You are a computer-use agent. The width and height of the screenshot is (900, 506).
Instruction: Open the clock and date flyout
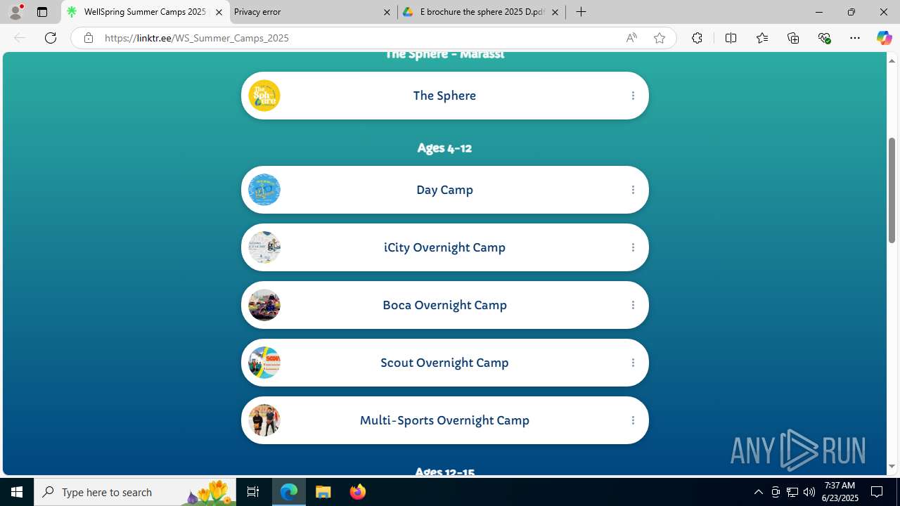(x=840, y=492)
